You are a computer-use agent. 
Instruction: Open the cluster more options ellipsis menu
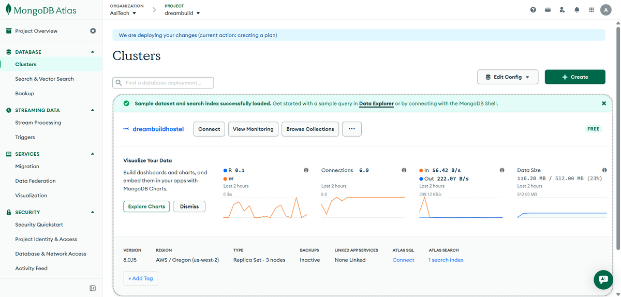tap(352, 129)
